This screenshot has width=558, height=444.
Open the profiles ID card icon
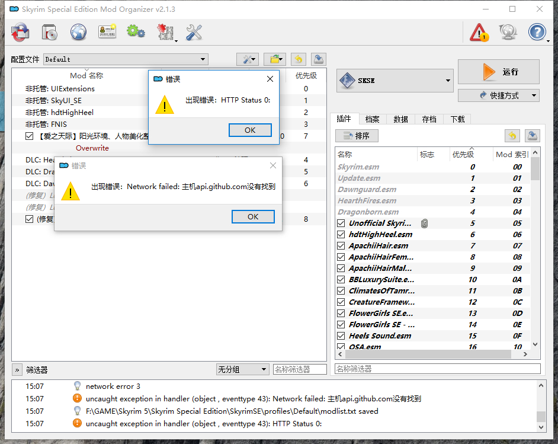pyautogui.click(x=107, y=31)
